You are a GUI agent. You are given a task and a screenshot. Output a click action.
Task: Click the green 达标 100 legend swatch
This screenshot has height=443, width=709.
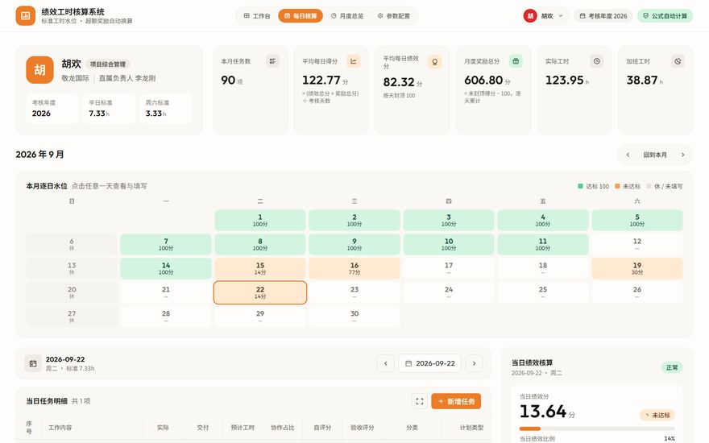581,186
